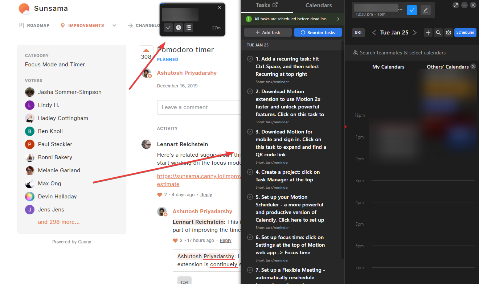Open the sunsama.canny.io link in the comment
This screenshot has height=284, width=479.
pos(199,180)
